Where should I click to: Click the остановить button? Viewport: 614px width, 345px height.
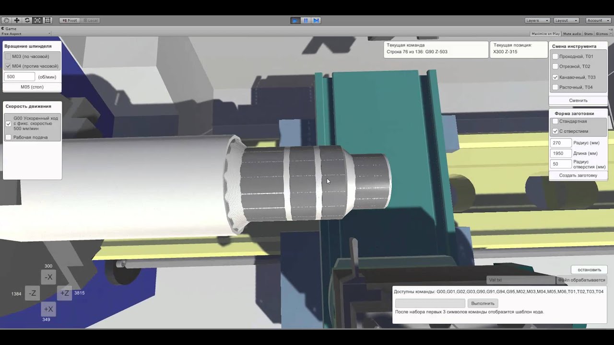589,270
